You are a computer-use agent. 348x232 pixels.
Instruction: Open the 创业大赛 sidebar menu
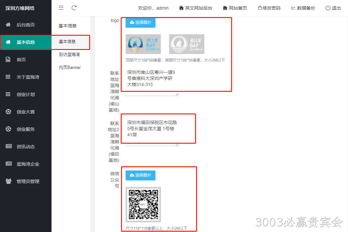tap(26, 112)
